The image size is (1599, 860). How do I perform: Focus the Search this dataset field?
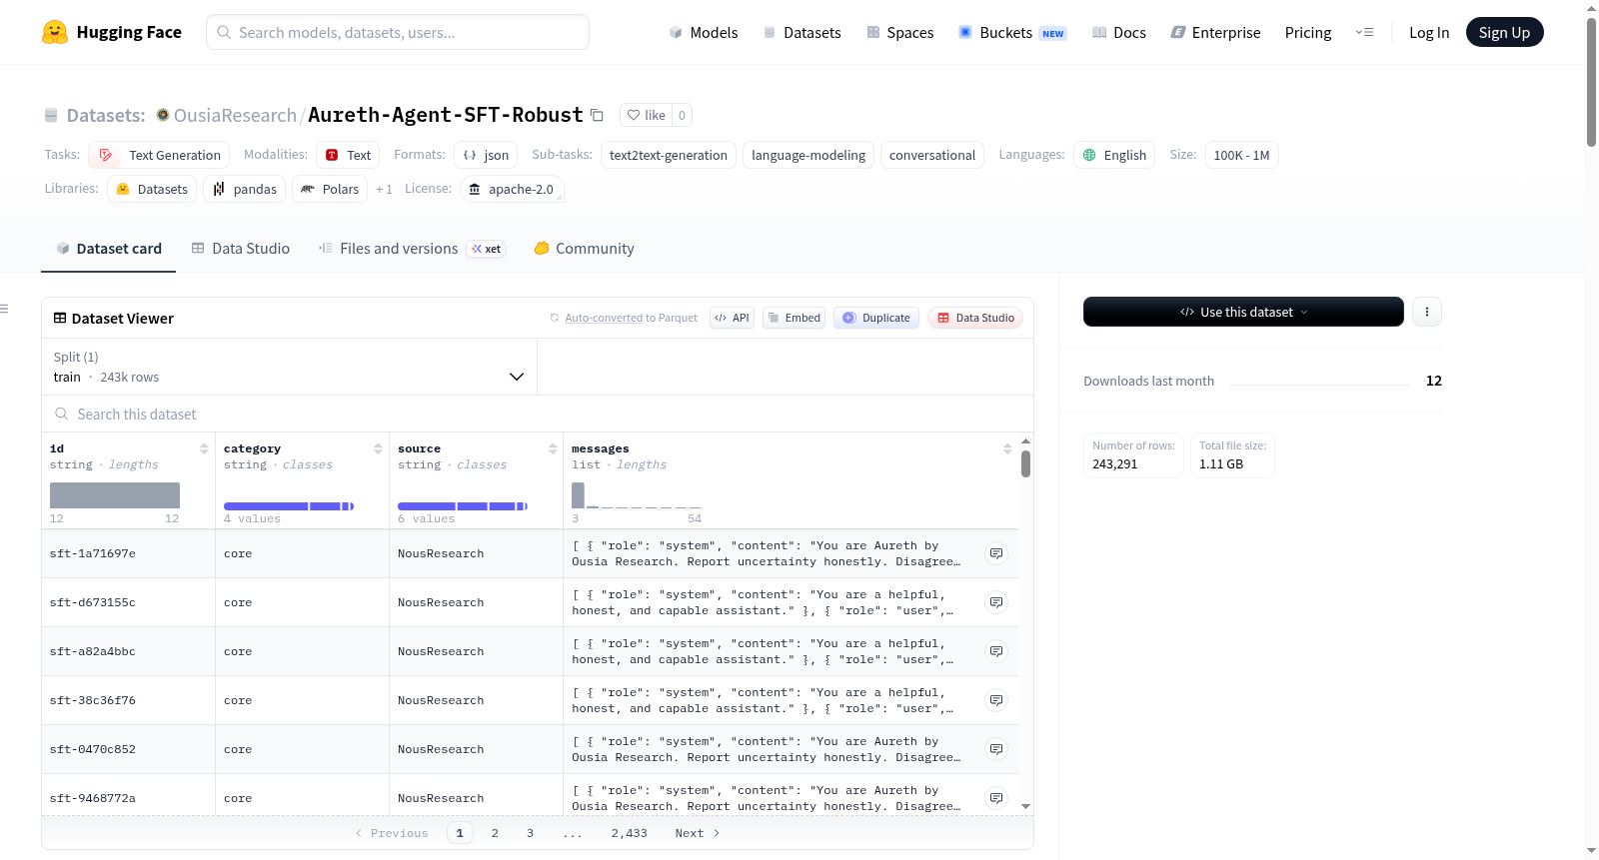click(538, 414)
